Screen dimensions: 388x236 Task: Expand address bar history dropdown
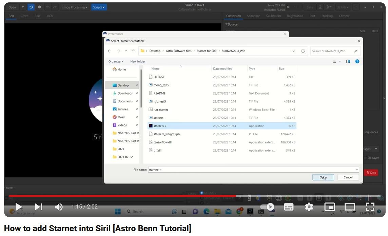pyautogui.click(x=293, y=51)
